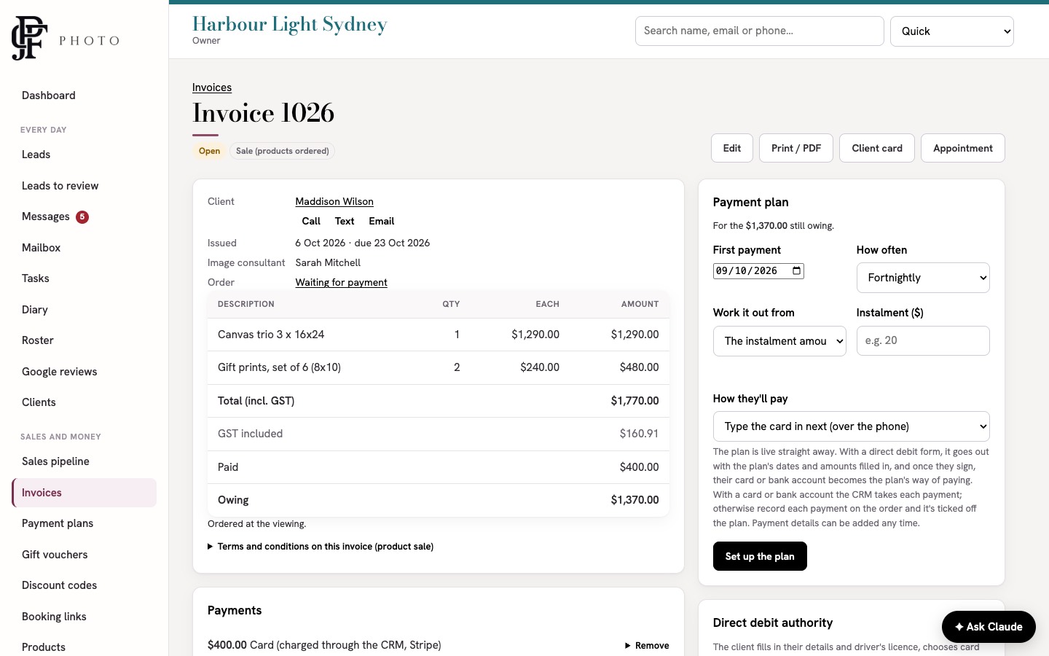Go to Tasks page
Viewport: 1049px width, 656px height.
tap(84, 278)
